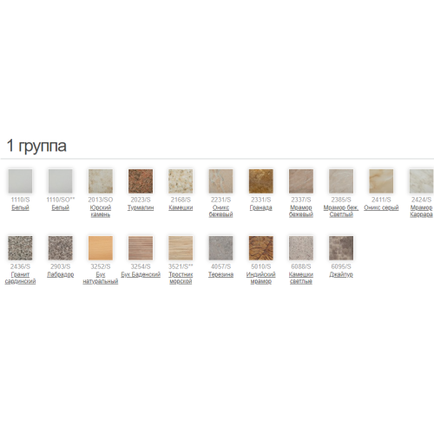This screenshot has width=434, height=434.
Task: Pick the 2231/S Оникс бежевый swatch
Action: click(220, 181)
